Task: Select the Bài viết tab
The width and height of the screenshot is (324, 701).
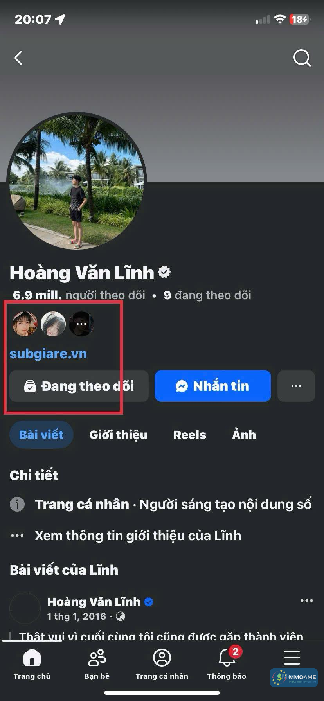Action: (x=41, y=435)
